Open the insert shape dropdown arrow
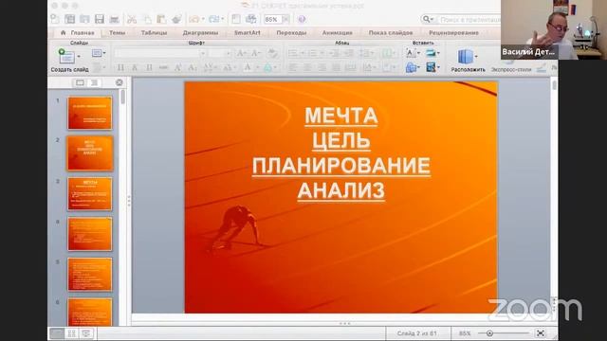Image resolution: width=607 pixels, height=341 pixels. pos(418,67)
